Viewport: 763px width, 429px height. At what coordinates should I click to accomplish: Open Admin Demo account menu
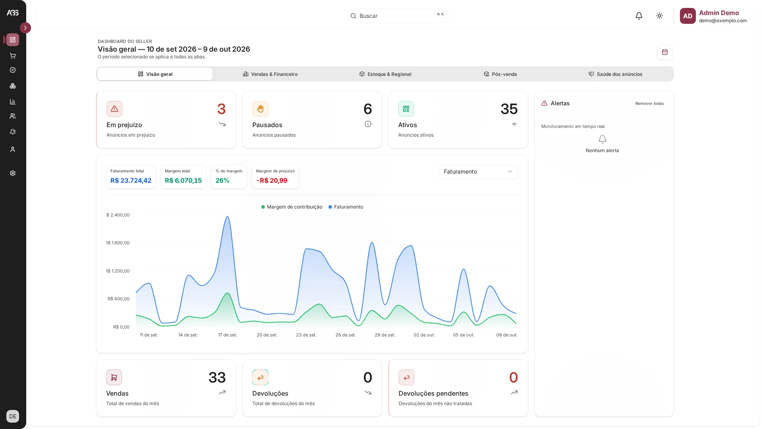point(713,16)
